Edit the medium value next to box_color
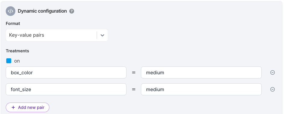Image resolution: width=284 pixels, height=114 pixels. tap(201, 72)
